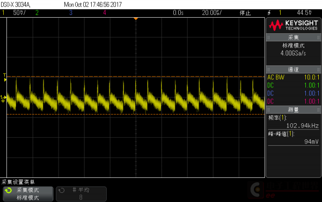Click the Keysight Technologies logo
322x202 pixels.
(x=293, y=25)
